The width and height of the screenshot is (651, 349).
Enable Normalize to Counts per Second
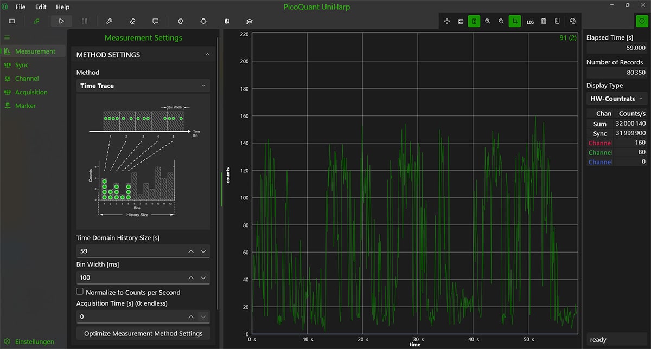point(79,291)
